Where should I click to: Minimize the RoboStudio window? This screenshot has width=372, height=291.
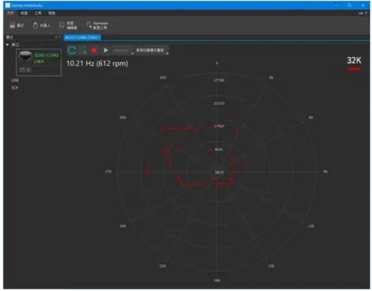[x=336, y=5]
